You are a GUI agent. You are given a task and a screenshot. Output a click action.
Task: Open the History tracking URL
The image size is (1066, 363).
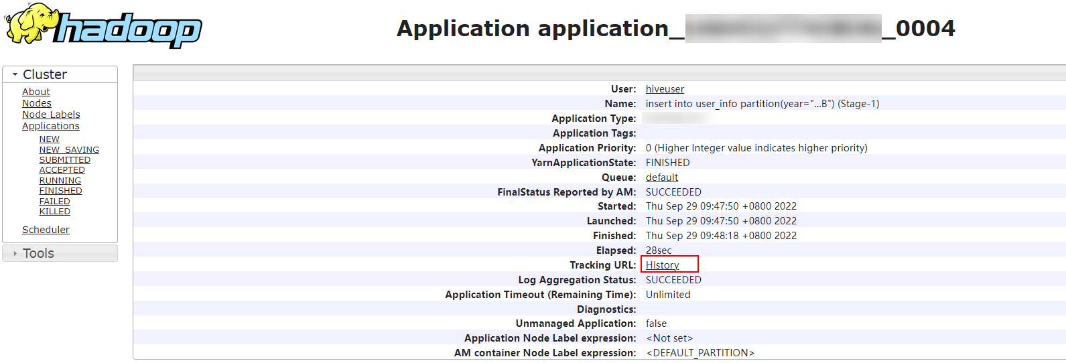(x=663, y=265)
